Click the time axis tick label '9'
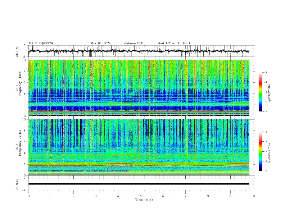Viewport: 285px width, 220px height. pos(230,196)
